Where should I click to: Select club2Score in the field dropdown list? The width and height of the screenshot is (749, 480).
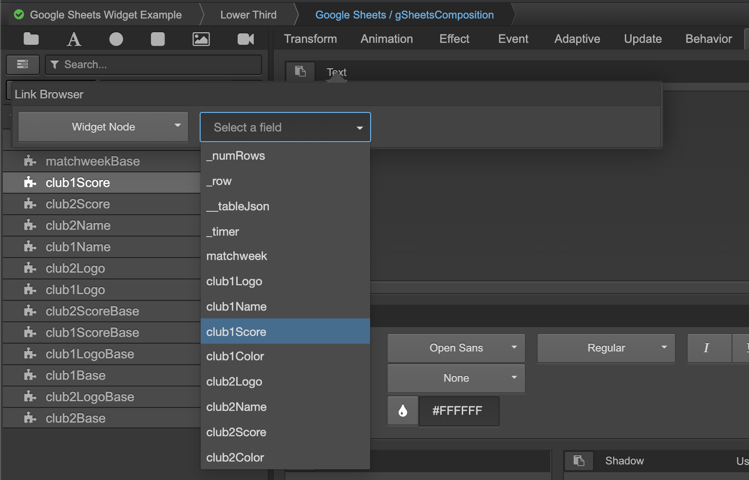285,432
